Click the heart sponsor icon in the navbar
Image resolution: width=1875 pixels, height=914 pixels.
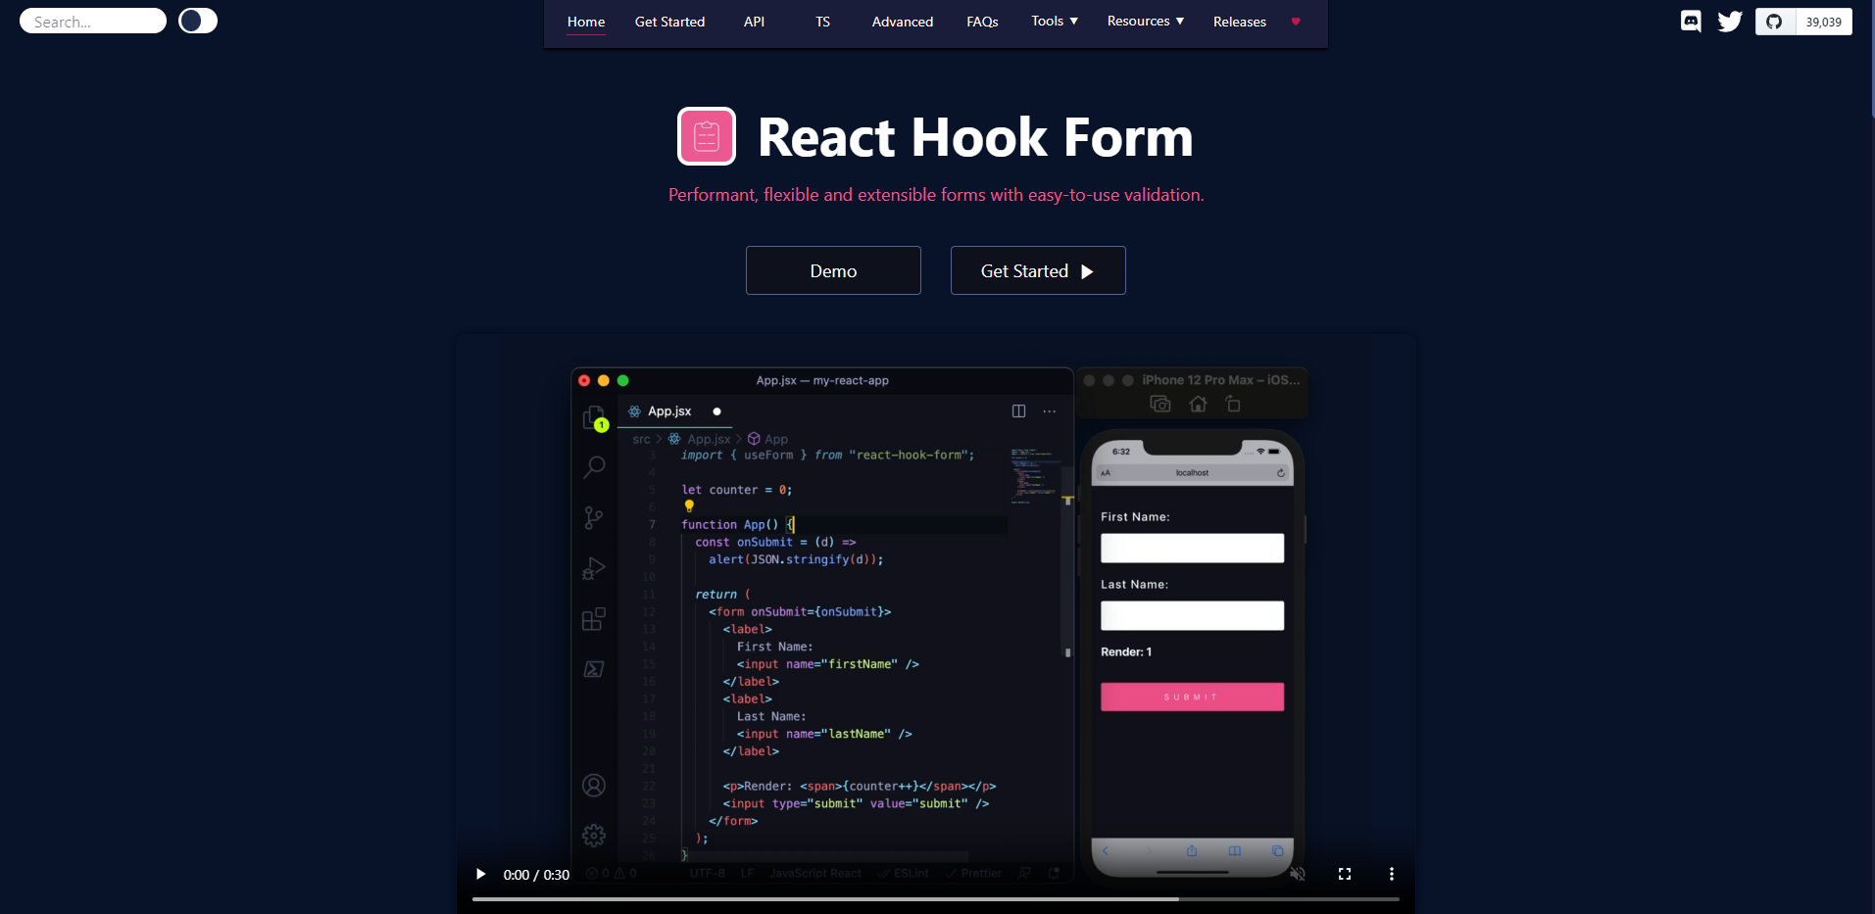tap(1295, 22)
